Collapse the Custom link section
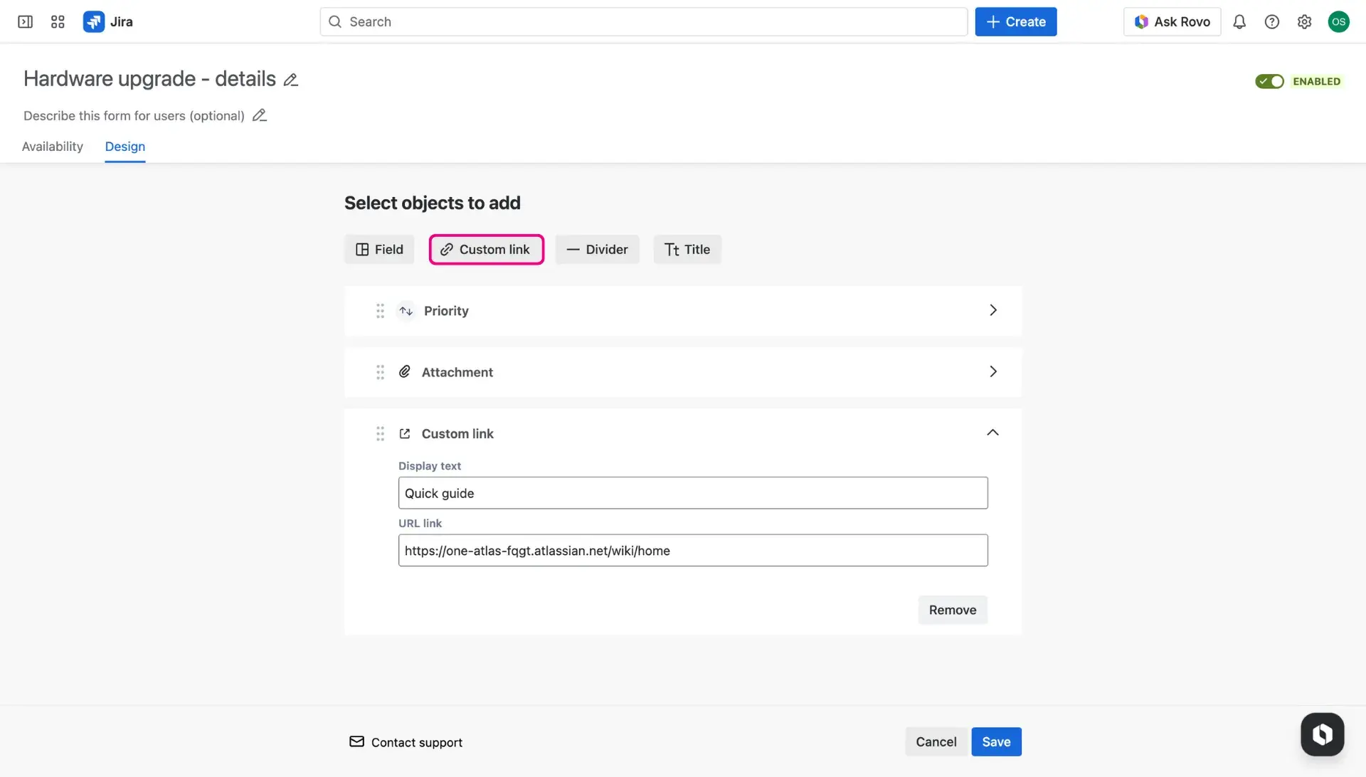 pos(993,432)
